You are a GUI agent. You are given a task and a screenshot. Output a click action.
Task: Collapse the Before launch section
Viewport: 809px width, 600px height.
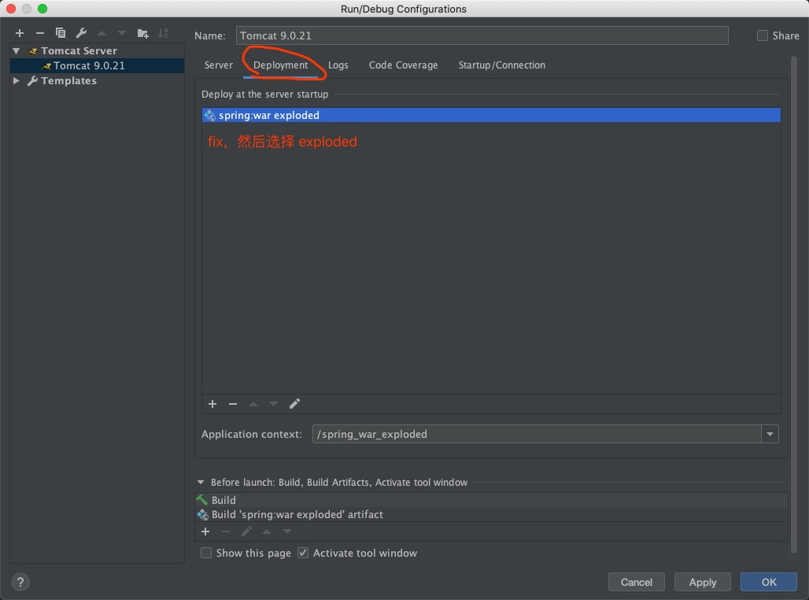pyautogui.click(x=201, y=482)
